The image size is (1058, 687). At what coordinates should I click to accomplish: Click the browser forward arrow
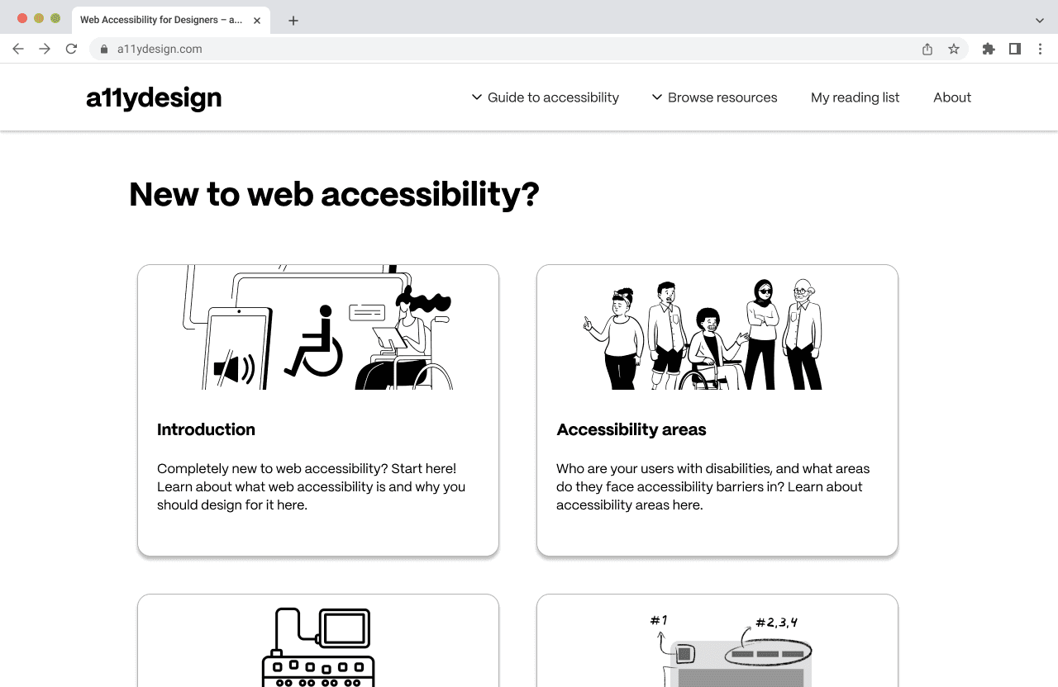tap(45, 49)
